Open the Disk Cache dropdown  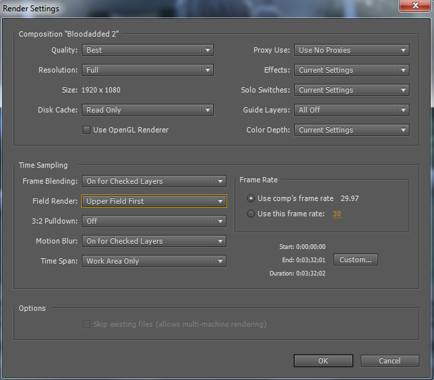(x=148, y=110)
